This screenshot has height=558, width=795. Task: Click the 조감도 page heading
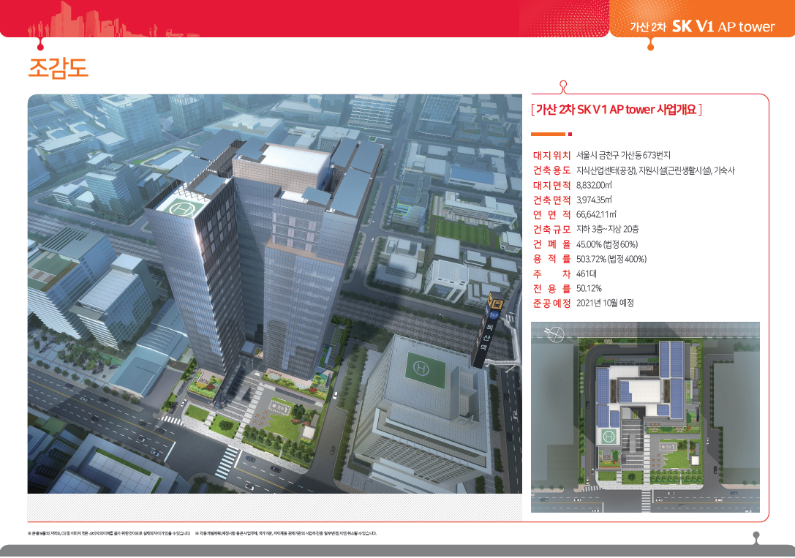click(58, 69)
